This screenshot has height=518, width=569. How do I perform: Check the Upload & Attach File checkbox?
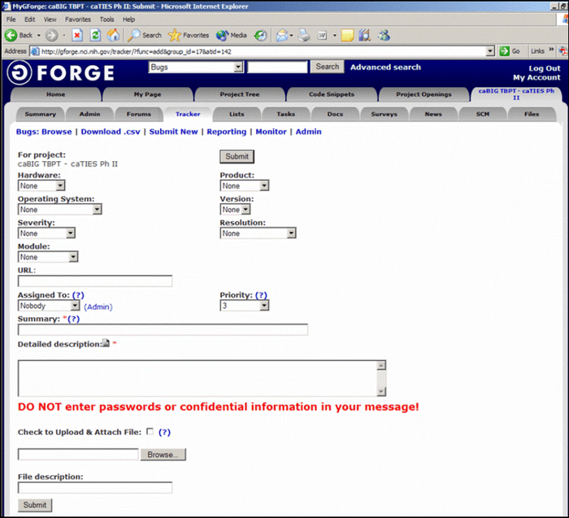[150, 432]
